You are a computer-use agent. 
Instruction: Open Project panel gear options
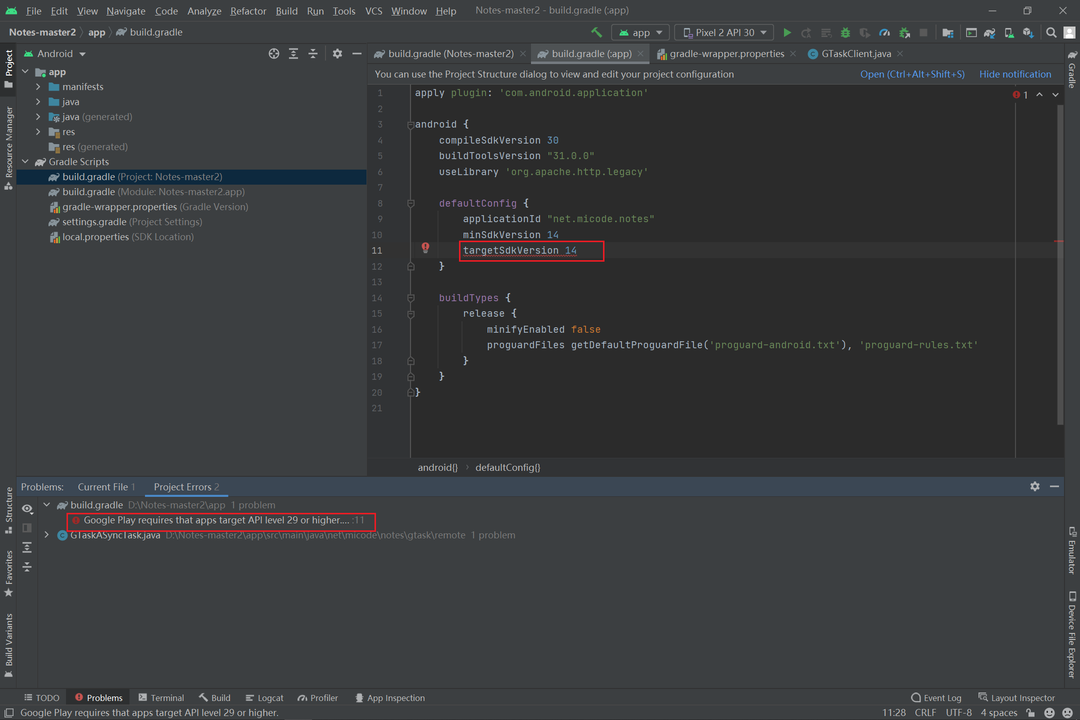click(337, 54)
